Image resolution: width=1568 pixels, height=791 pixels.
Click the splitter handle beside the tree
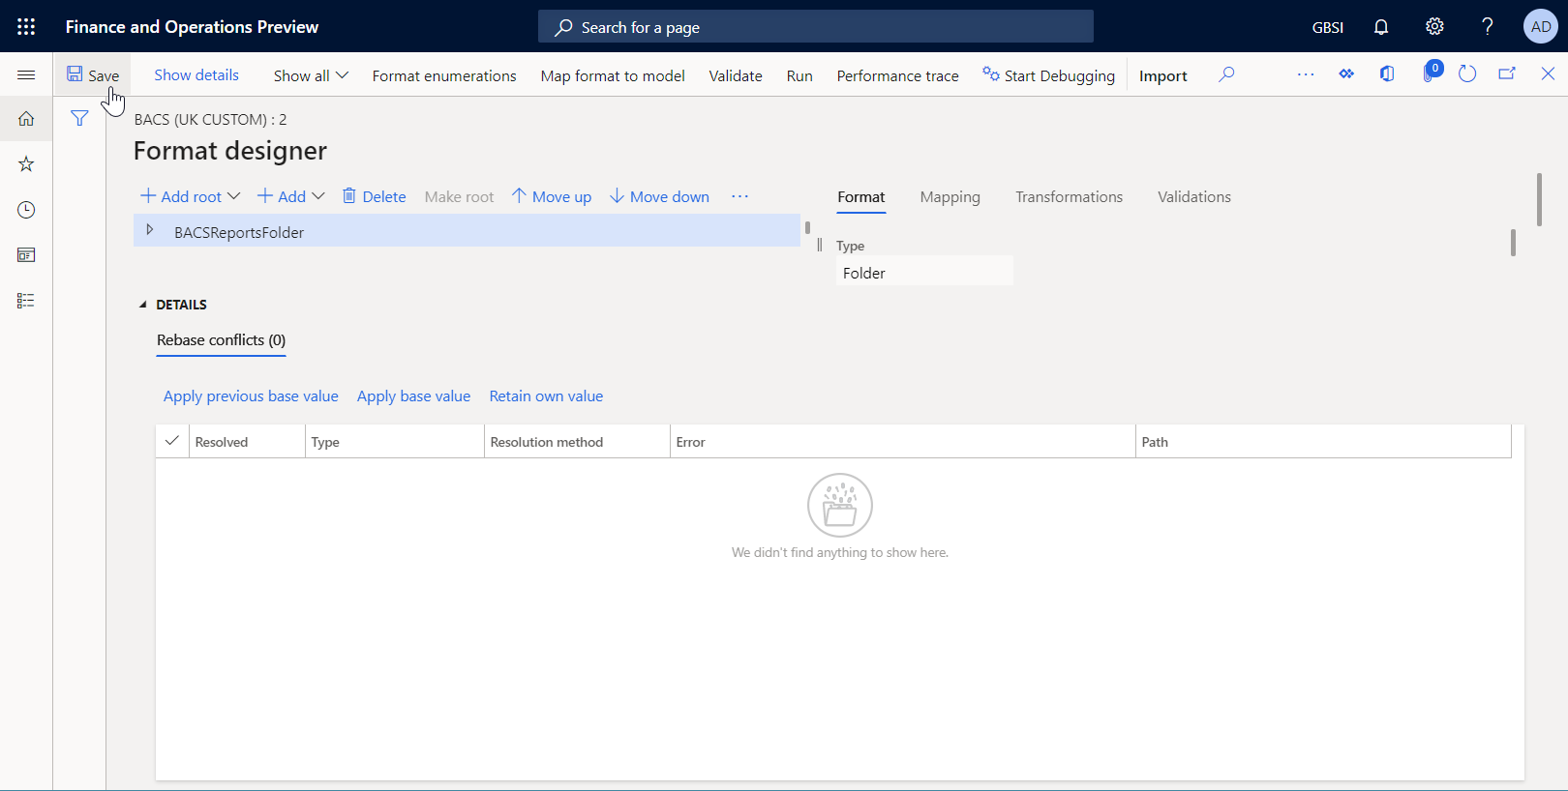pos(820,245)
